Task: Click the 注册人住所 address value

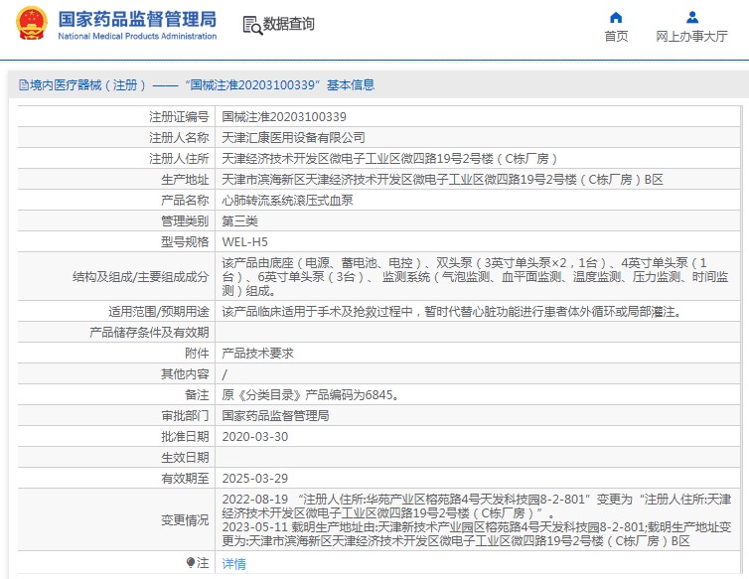Action: (389, 159)
